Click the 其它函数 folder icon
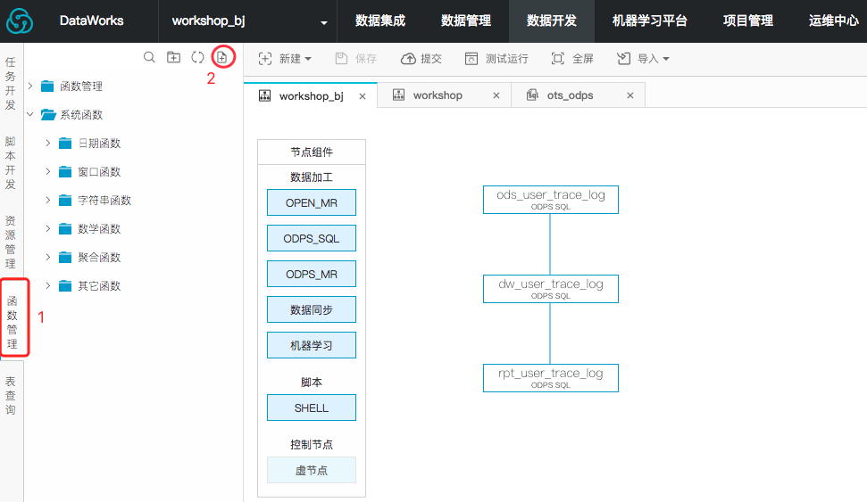 pyautogui.click(x=65, y=285)
